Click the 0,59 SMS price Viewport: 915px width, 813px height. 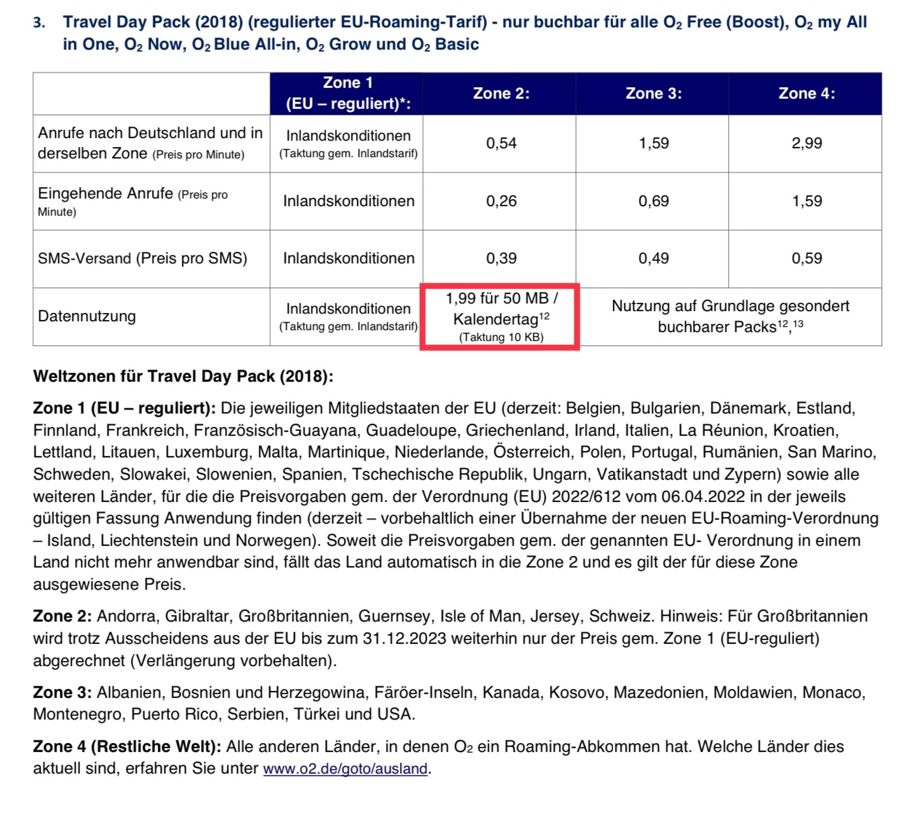(806, 258)
